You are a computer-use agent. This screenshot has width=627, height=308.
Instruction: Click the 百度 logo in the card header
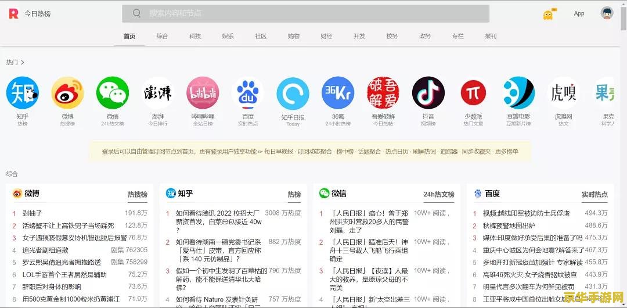(x=478, y=194)
